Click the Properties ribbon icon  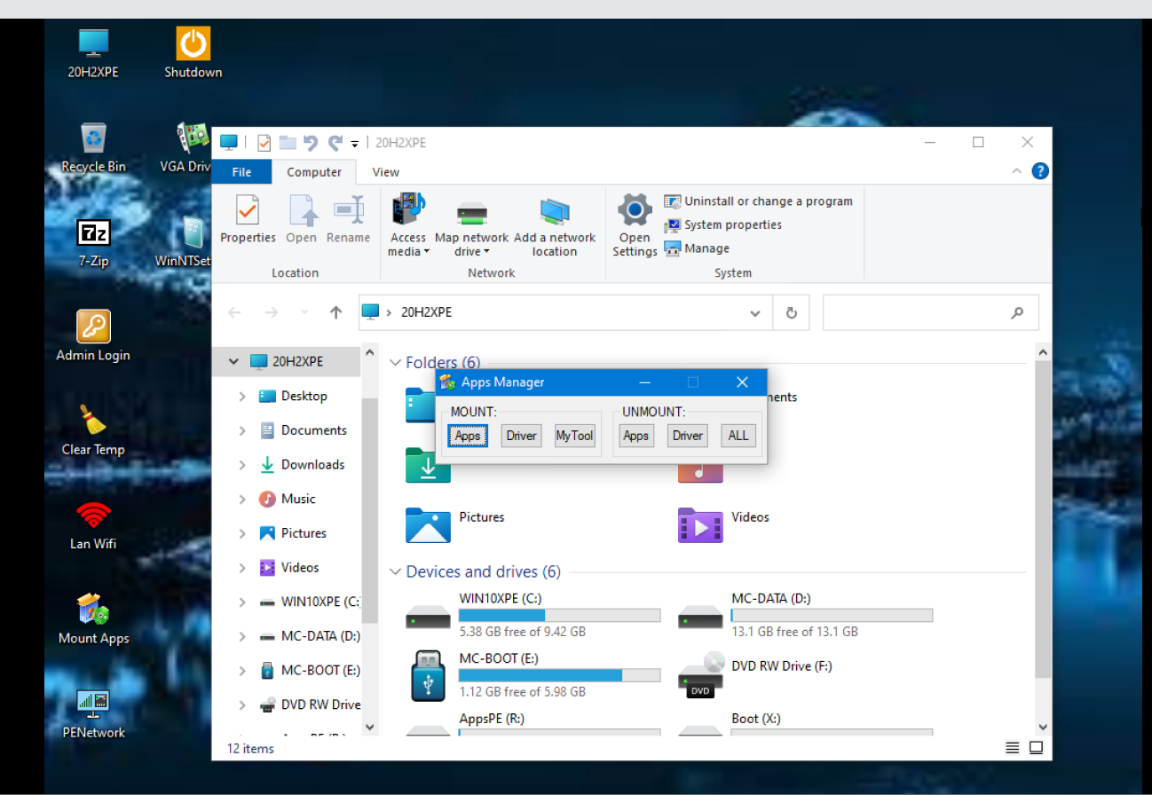[248, 219]
